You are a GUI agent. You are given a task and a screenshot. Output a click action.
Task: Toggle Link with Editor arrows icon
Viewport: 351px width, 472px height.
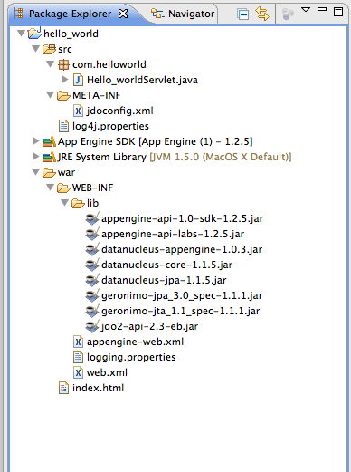[262, 14]
